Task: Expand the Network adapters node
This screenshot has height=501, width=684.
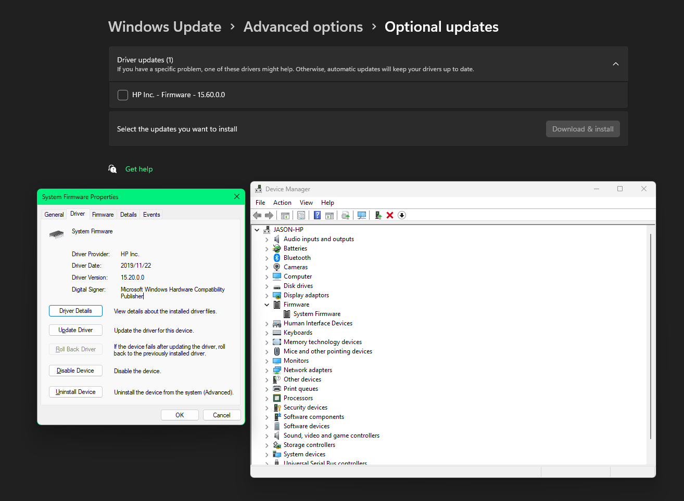Action: tap(267, 370)
